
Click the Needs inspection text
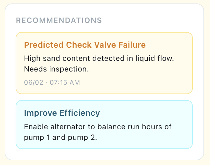pos(56,69)
